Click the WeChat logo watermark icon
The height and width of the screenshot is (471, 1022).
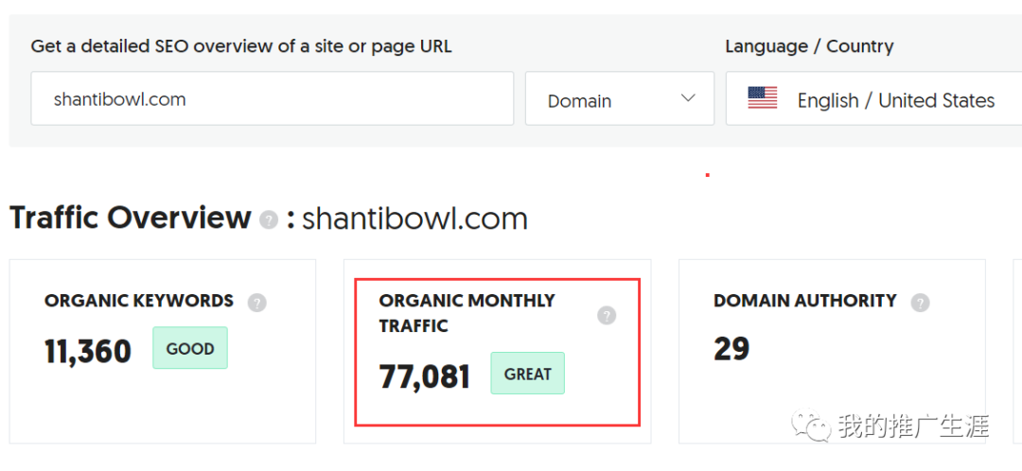812,427
